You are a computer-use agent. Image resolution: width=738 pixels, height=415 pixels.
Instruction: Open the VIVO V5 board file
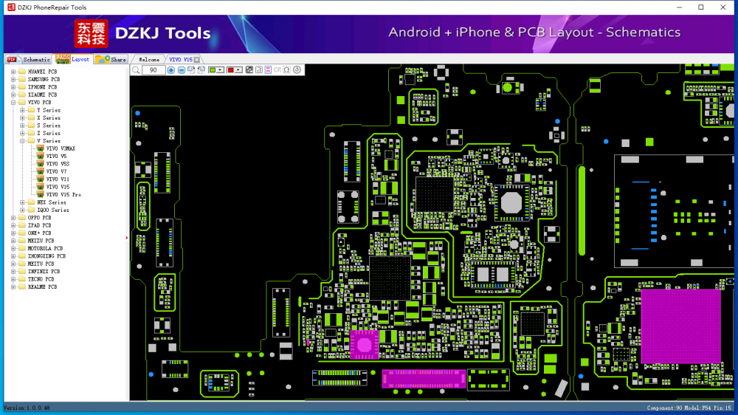[56, 156]
